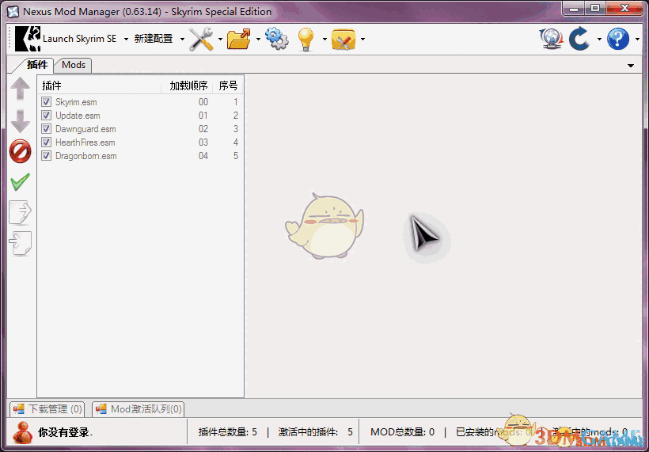Move plugin down with the down arrow icon
The image size is (649, 452).
pyautogui.click(x=20, y=121)
